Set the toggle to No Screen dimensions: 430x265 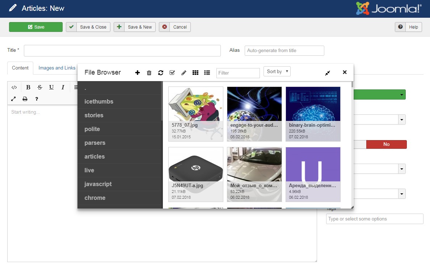point(387,144)
